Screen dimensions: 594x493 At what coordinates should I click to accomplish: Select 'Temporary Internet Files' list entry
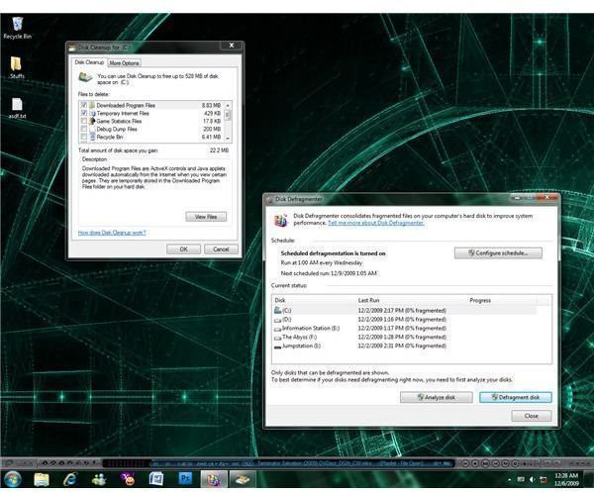point(151,113)
